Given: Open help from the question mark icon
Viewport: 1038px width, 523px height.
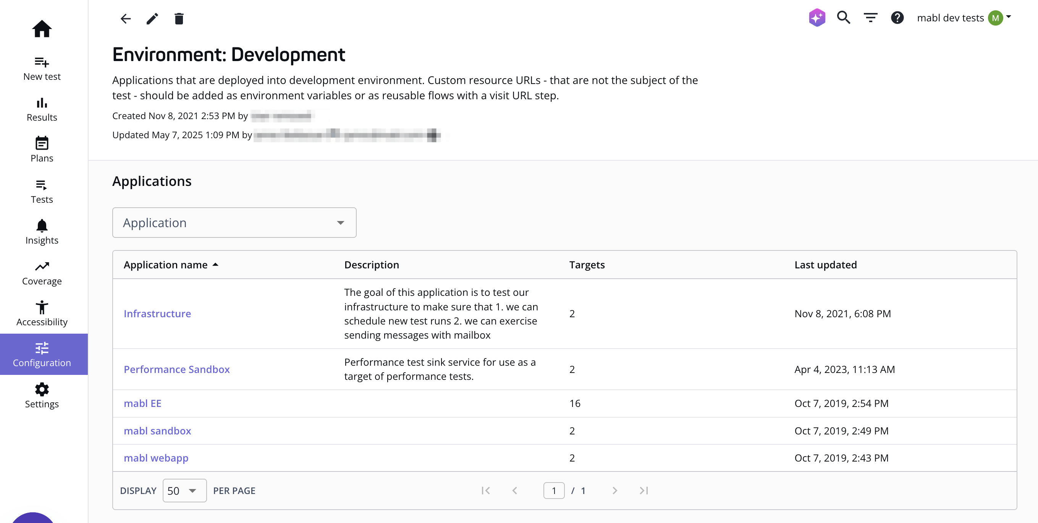Looking at the screenshot, I should tap(897, 18).
